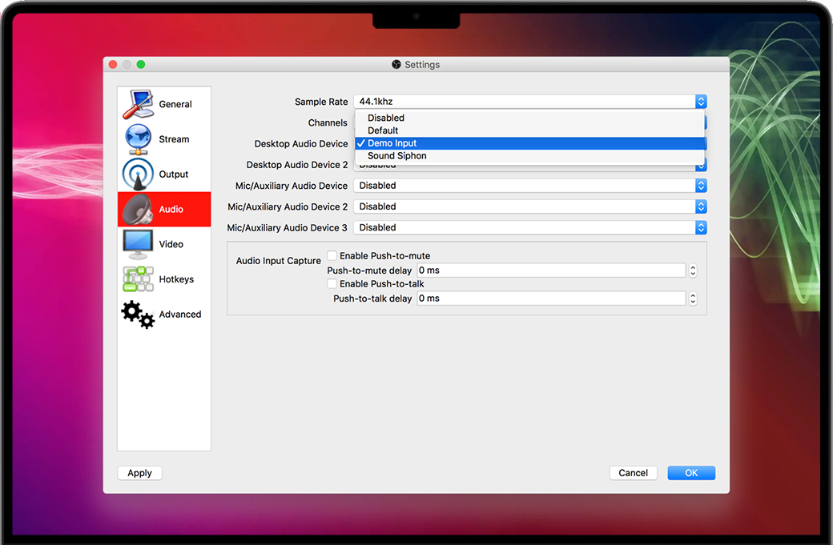Click the Audio speaker icon
Viewport: 833px width, 545px height.
[x=137, y=210]
